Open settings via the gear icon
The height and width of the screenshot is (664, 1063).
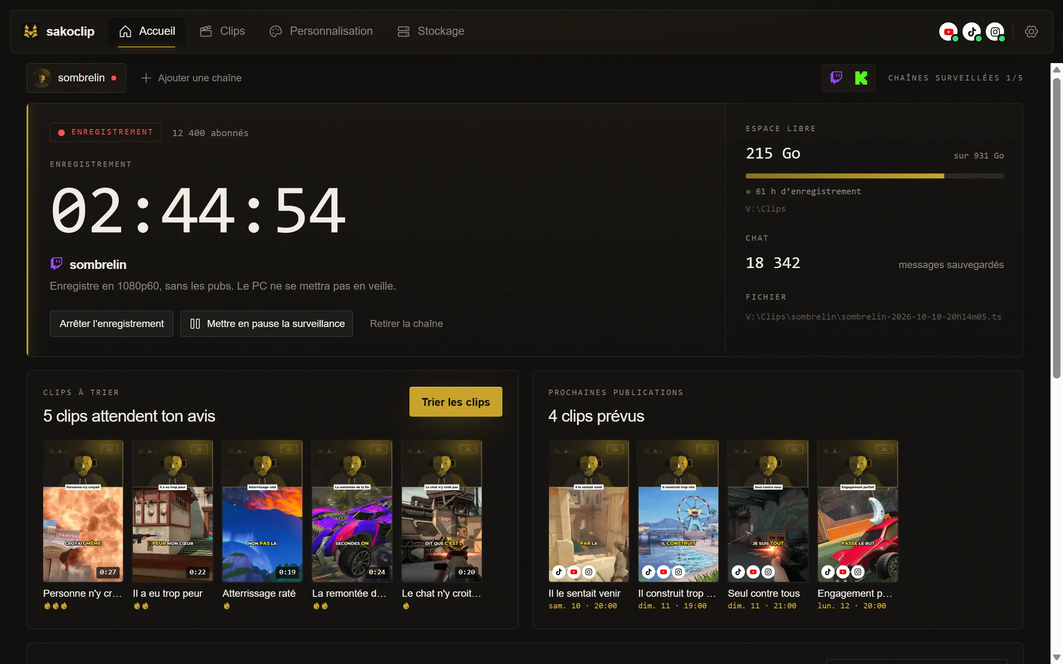coord(1031,32)
